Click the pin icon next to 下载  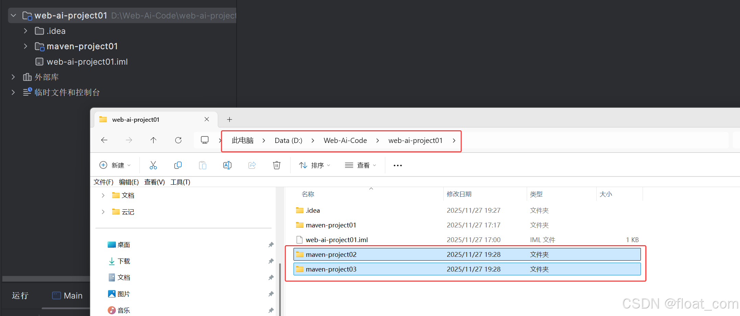pos(271,261)
